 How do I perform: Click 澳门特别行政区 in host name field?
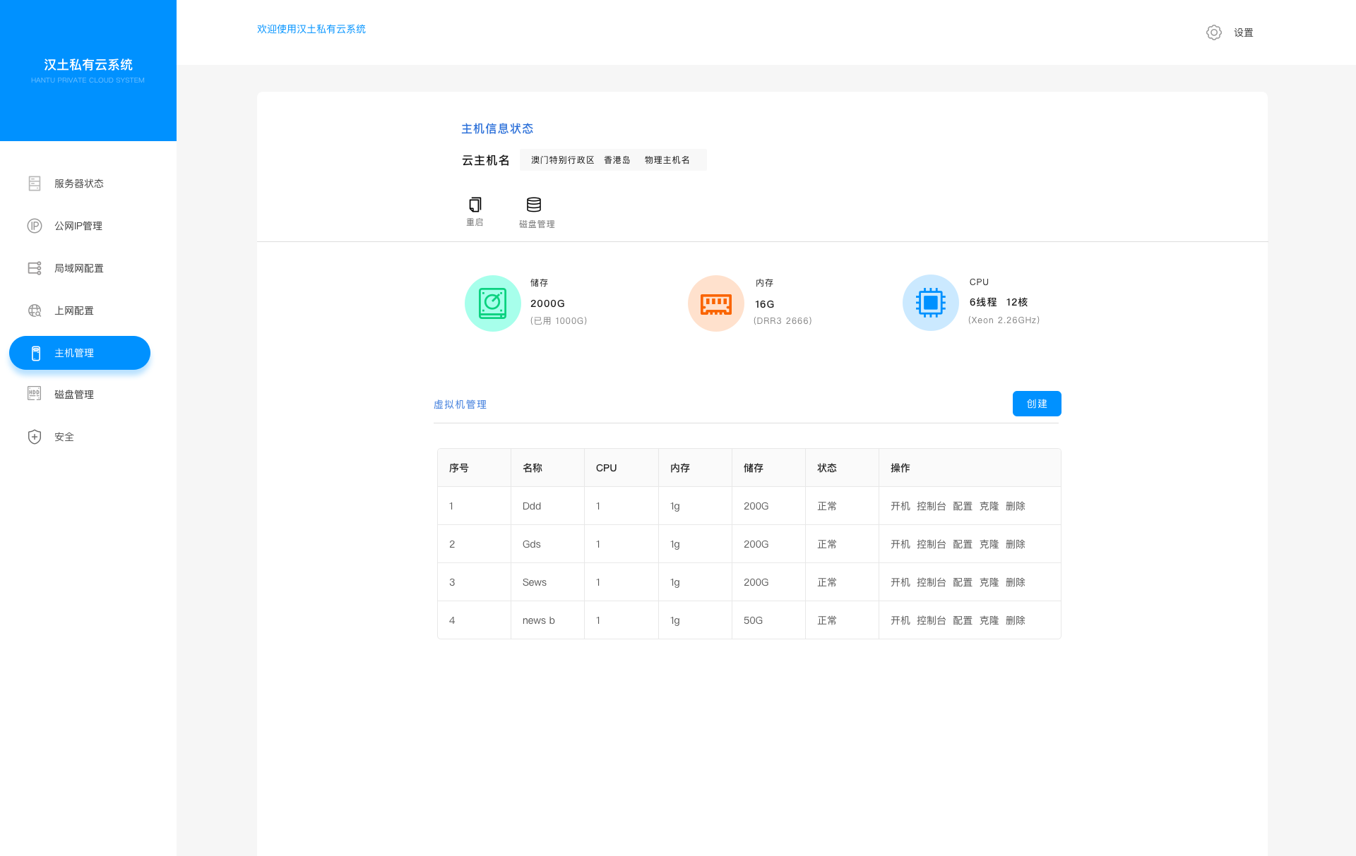pyautogui.click(x=563, y=160)
